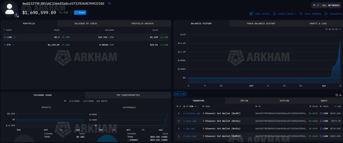Click the LINK price trend icon
Screen dimensions: 343x143
pyautogui.click(x=15, y=37)
